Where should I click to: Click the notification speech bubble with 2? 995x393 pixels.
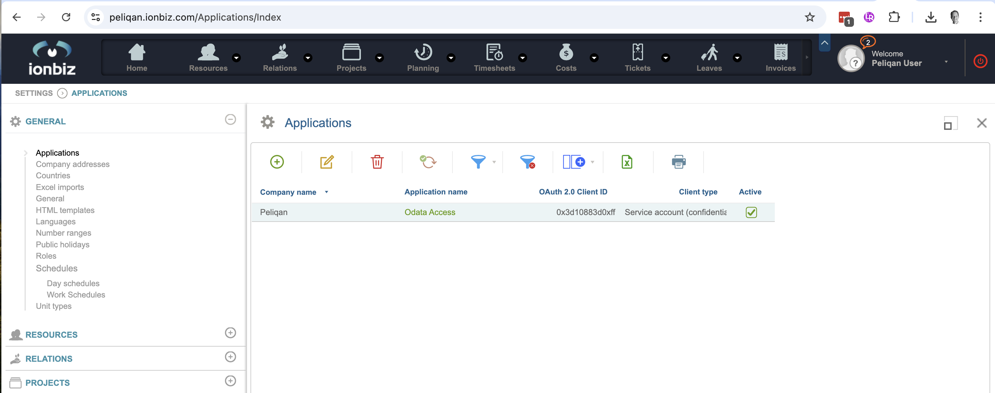868,42
